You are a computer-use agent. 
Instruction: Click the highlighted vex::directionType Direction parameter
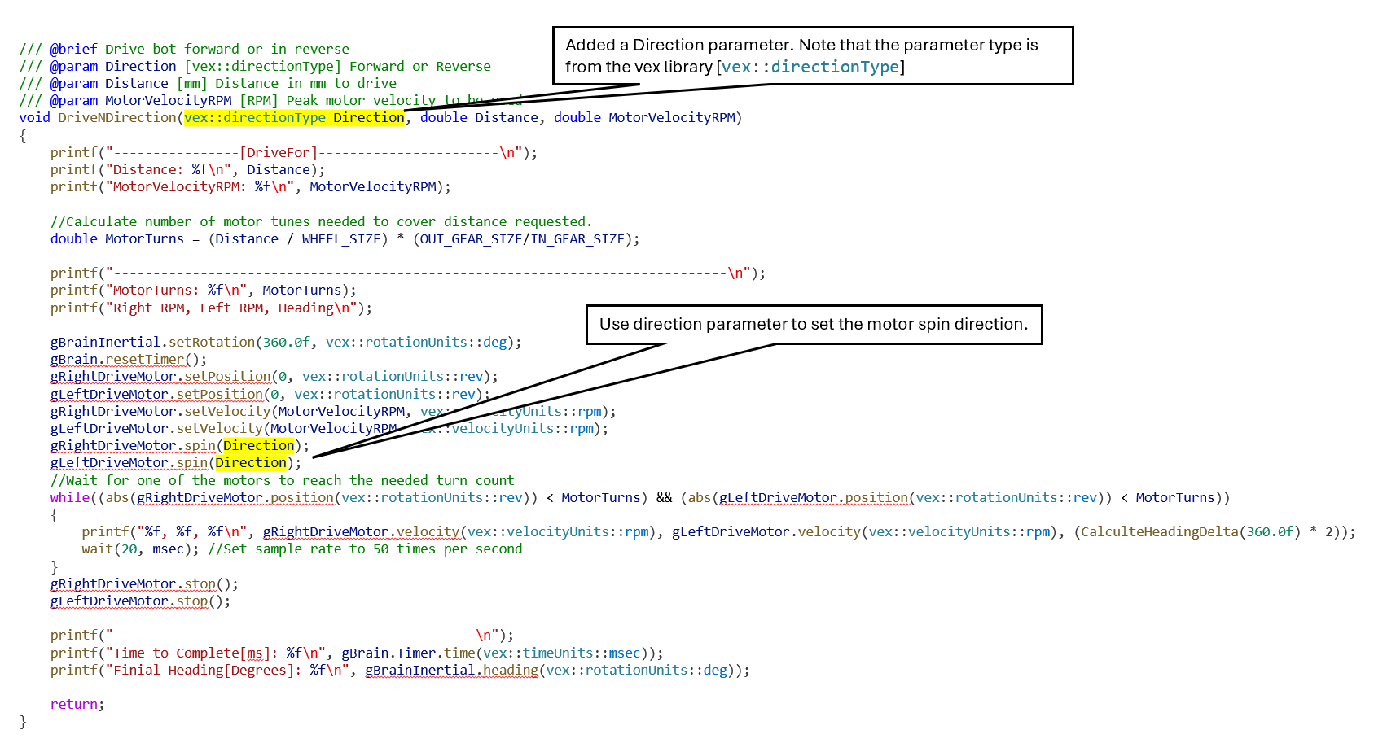293,117
